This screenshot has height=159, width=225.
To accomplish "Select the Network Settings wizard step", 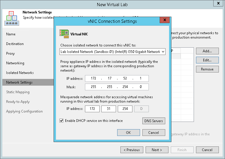I will [28, 82].
